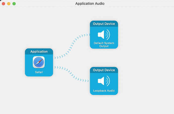Click the Safari compass icon
Viewport: 174px width, 114px height.
pos(39,62)
